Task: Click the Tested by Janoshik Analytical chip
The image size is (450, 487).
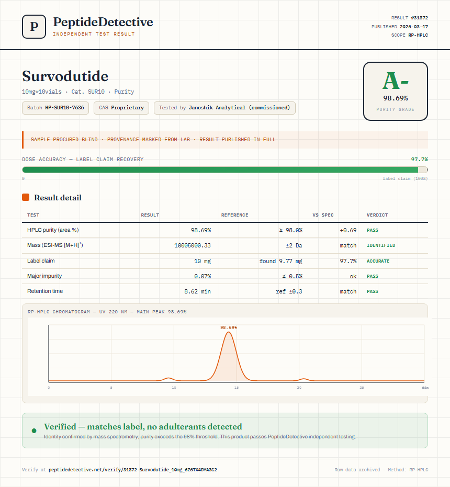Action: click(x=224, y=108)
